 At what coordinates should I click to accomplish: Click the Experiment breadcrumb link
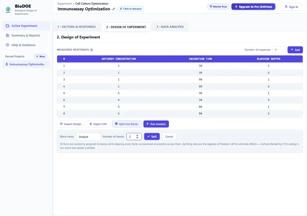(x=64, y=3)
